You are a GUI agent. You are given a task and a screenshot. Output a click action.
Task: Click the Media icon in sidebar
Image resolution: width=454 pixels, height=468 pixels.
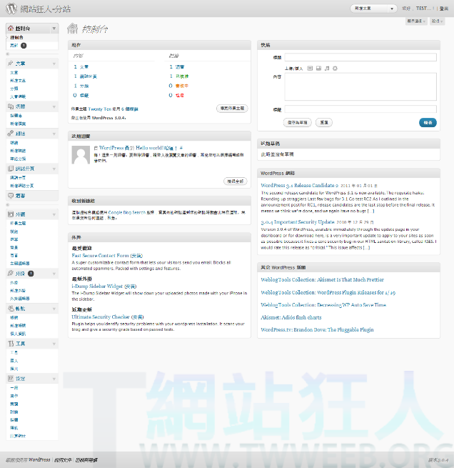(x=11, y=106)
